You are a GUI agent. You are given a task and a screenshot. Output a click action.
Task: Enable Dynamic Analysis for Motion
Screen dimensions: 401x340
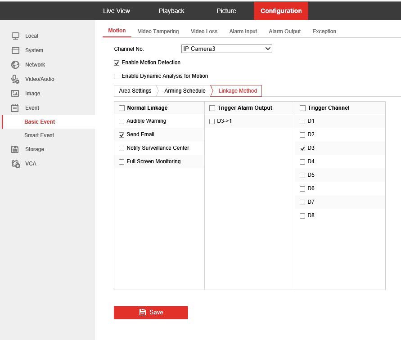point(117,76)
